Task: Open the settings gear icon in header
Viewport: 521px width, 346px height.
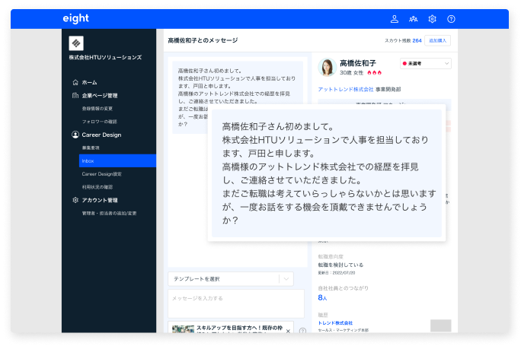Action: [432, 19]
